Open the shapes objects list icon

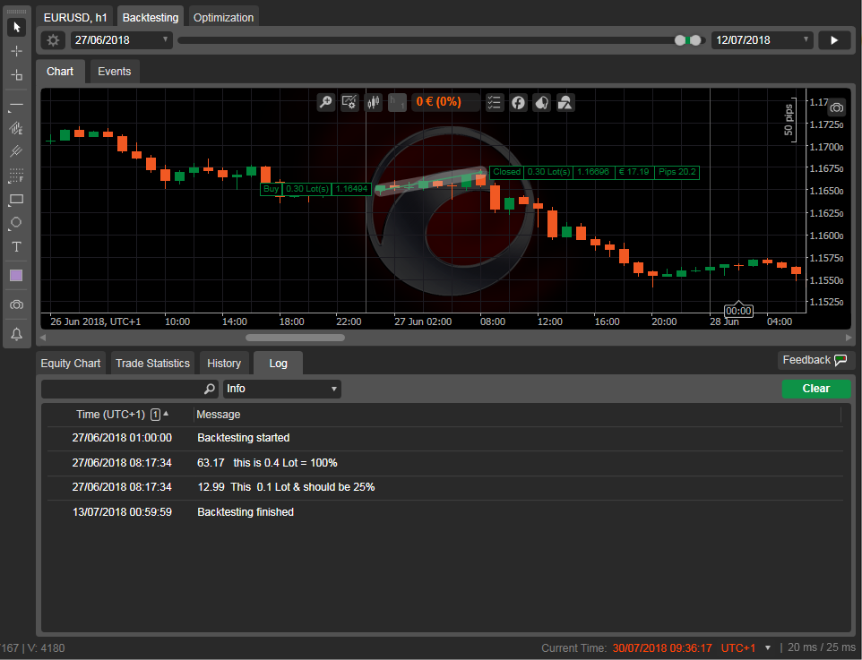(565, 102)
